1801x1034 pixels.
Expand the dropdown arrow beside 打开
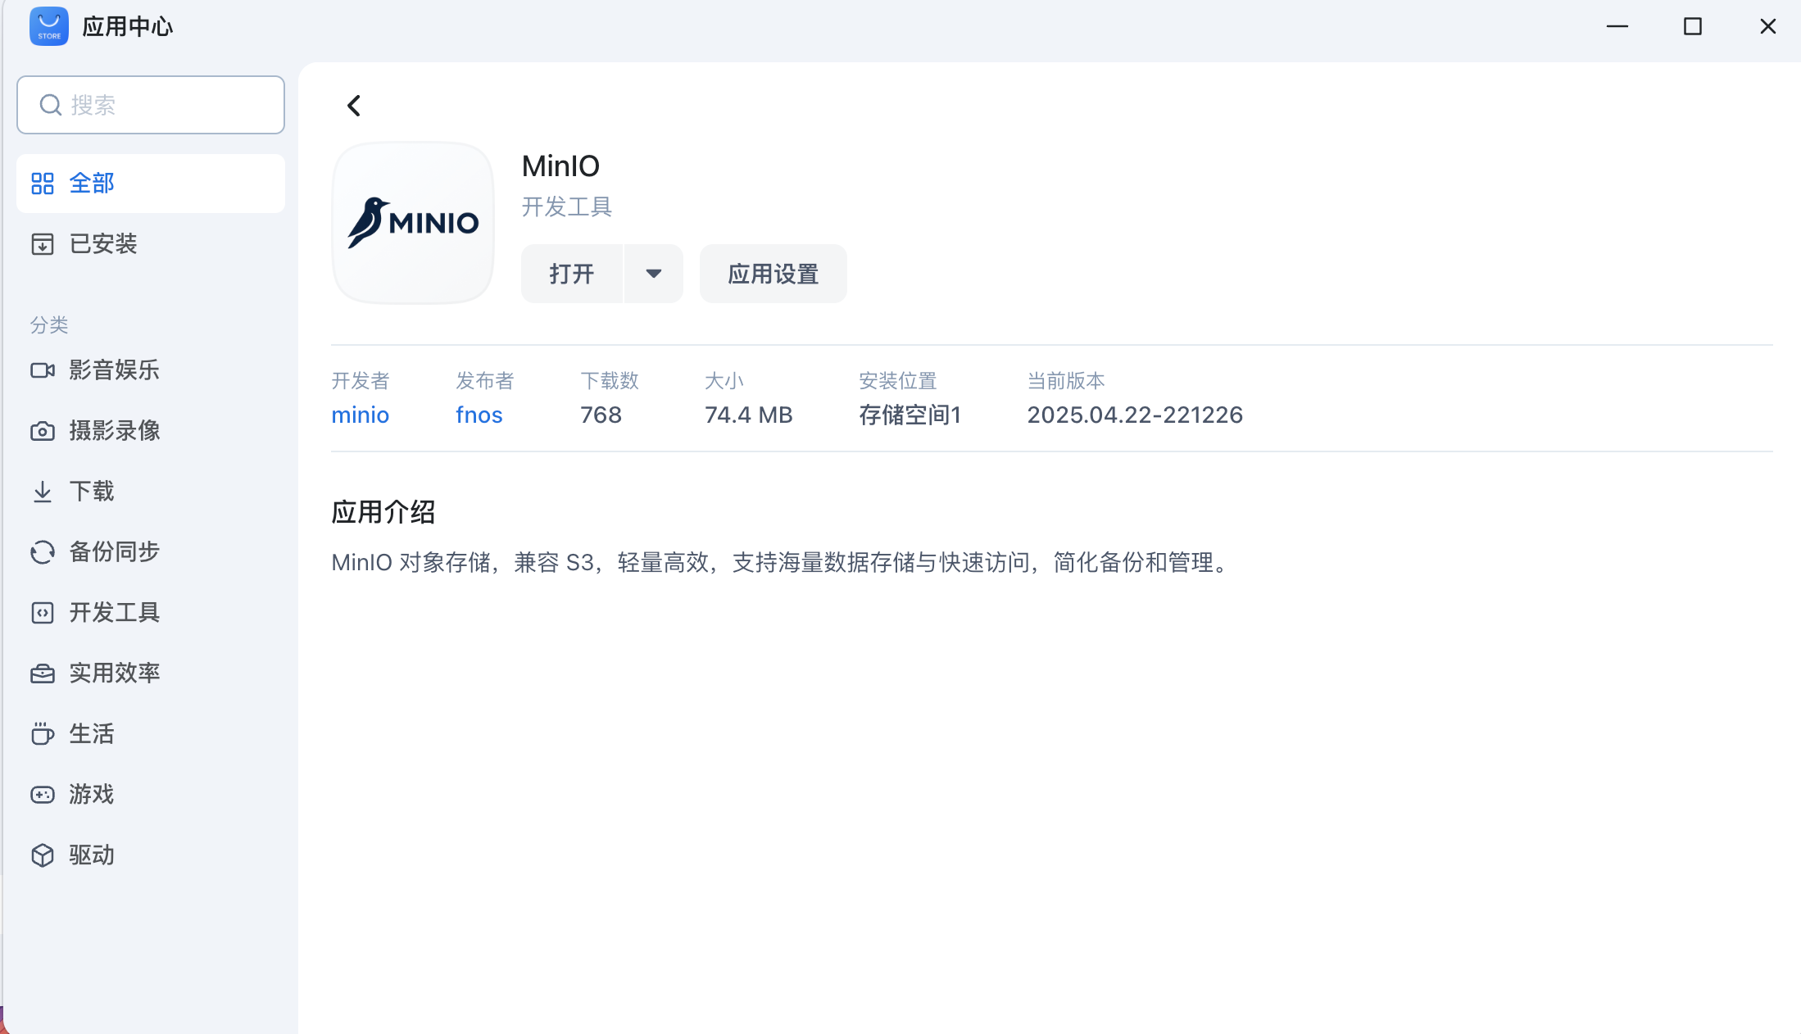653,274
